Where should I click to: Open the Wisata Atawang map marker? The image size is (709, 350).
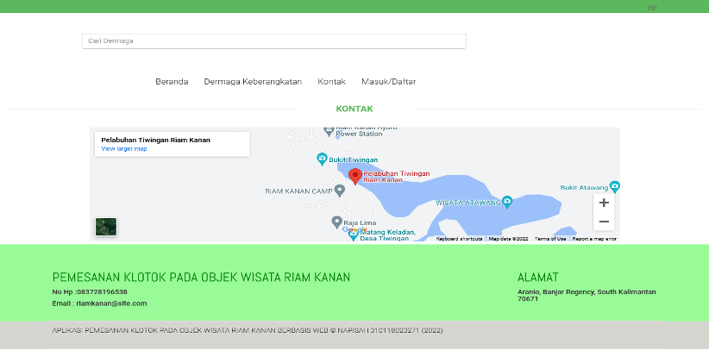tap(507, 202)
